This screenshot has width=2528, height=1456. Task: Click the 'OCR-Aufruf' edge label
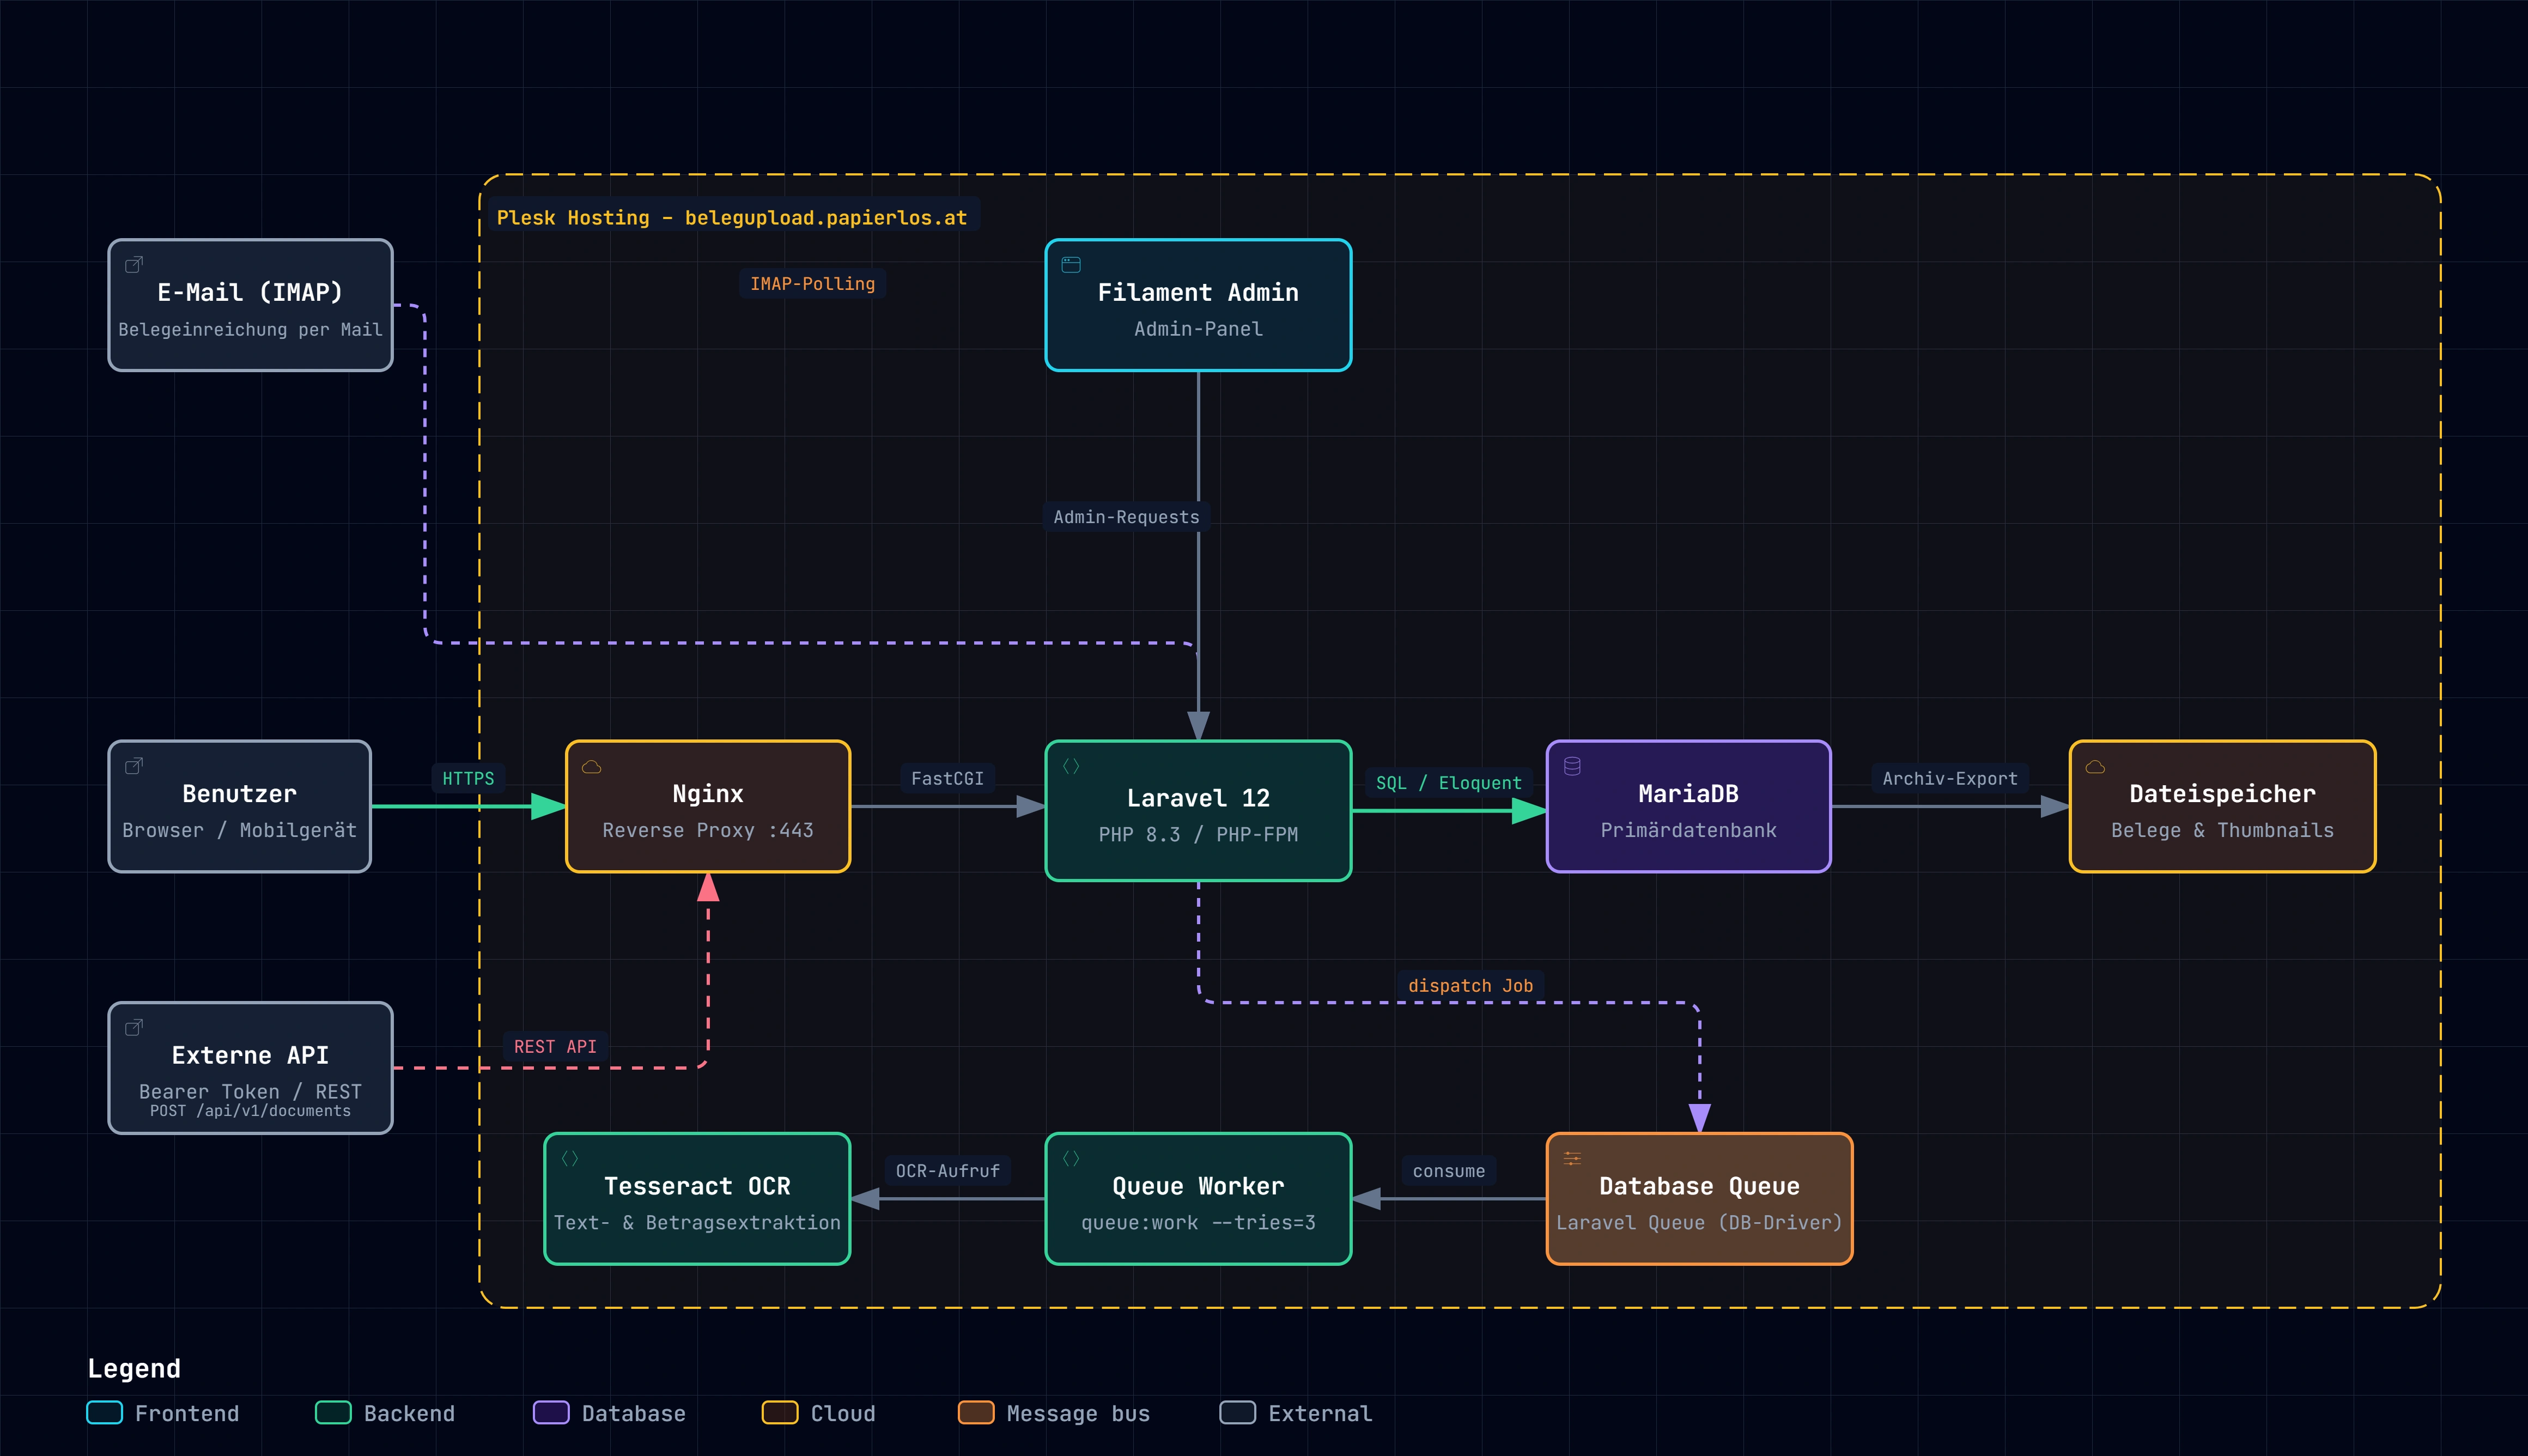pyautogui.click(x=946, y=1171)
